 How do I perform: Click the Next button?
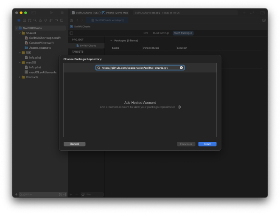[207, 144]
